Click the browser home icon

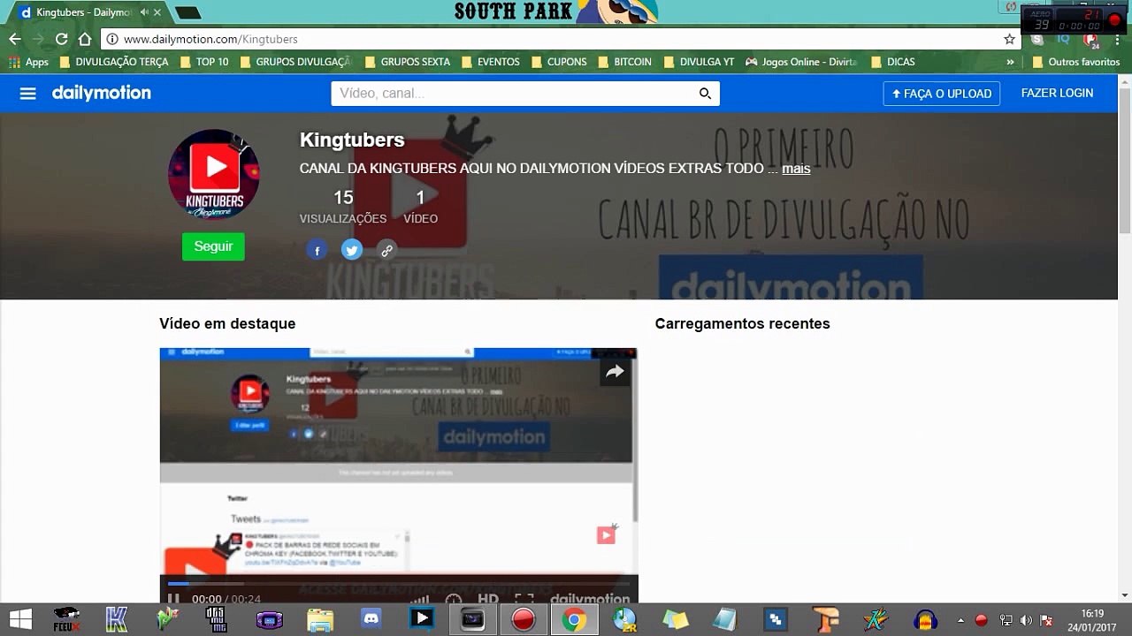[85, 39]
